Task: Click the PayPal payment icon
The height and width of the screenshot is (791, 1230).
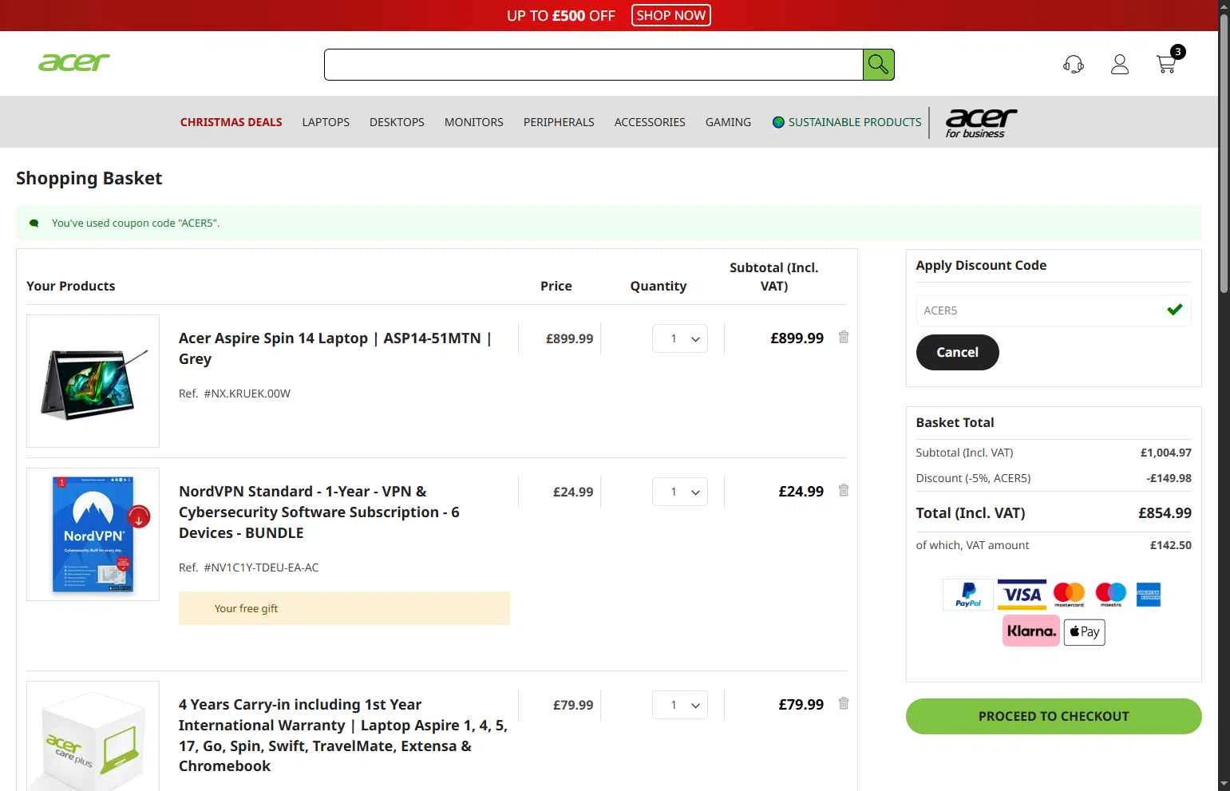Action: 968,595
